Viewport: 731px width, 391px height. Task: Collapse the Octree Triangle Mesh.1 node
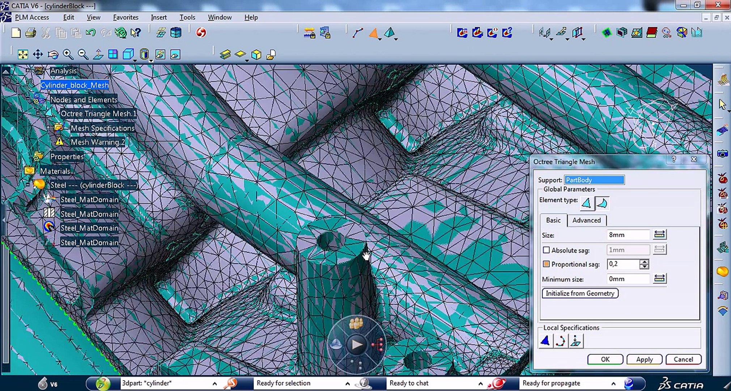[x=38, y=113]
